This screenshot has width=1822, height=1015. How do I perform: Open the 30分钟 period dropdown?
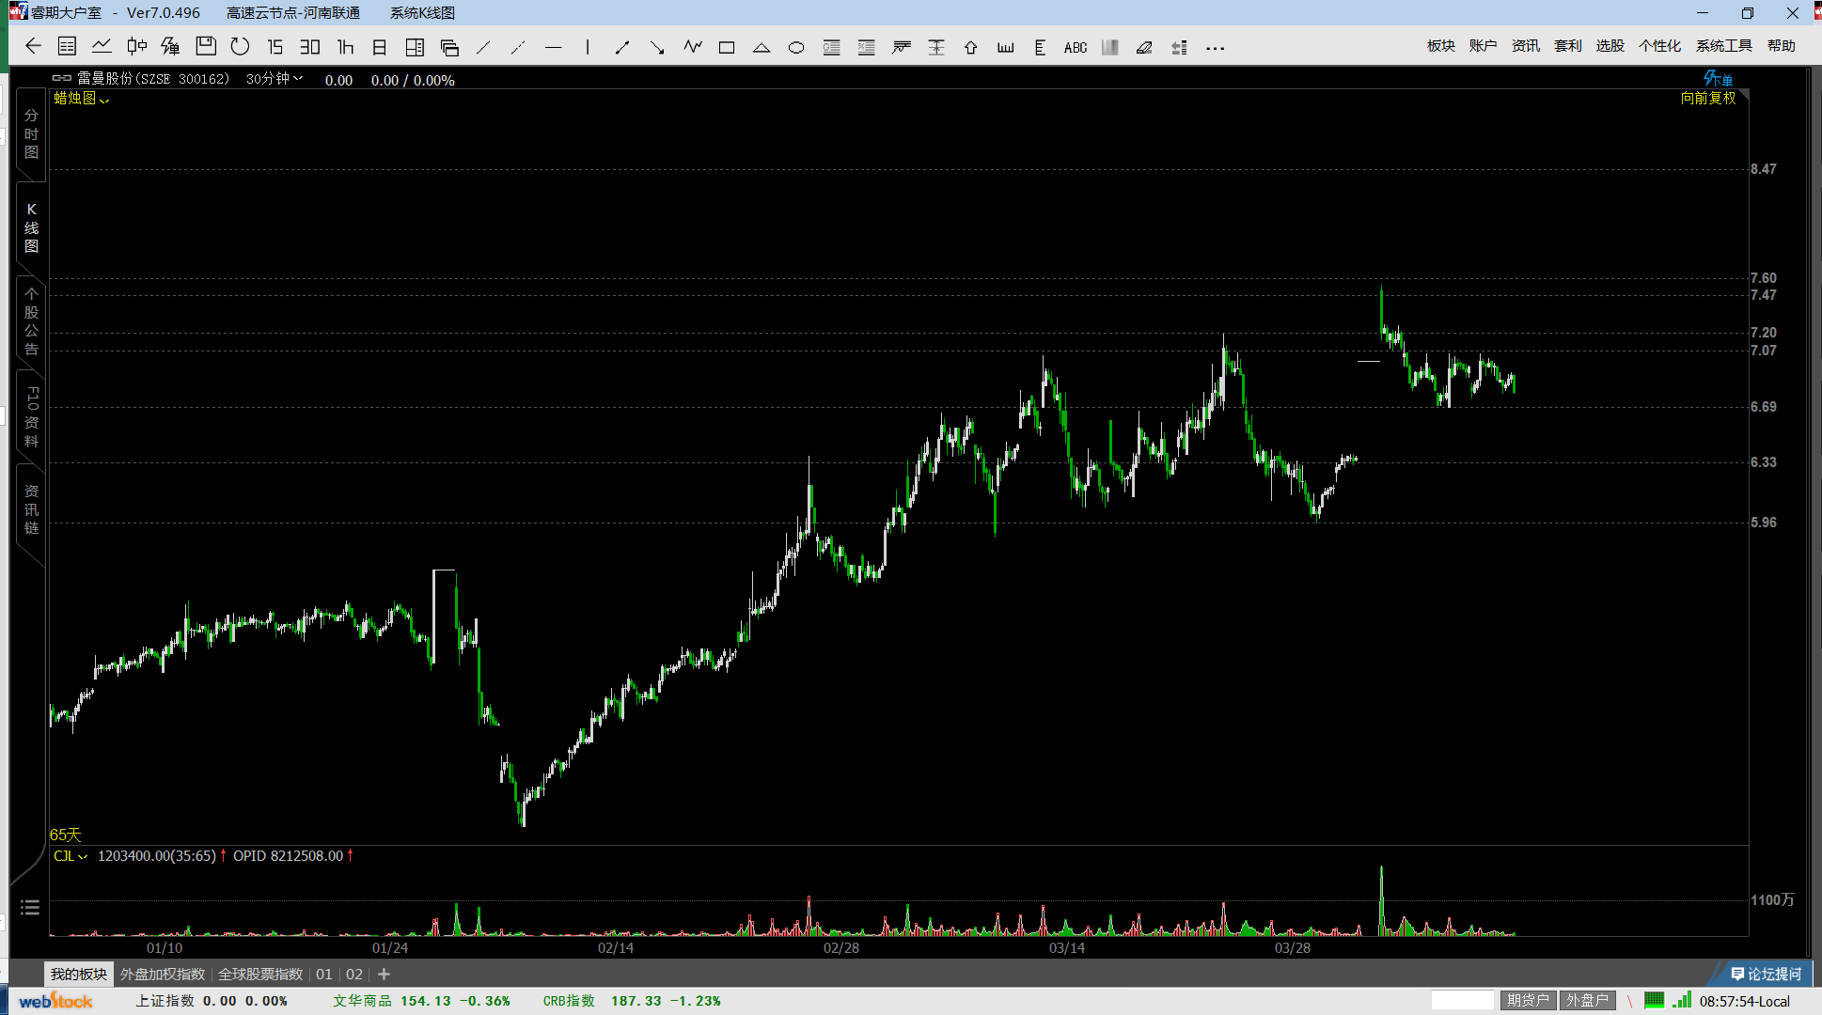coord(275,79)
